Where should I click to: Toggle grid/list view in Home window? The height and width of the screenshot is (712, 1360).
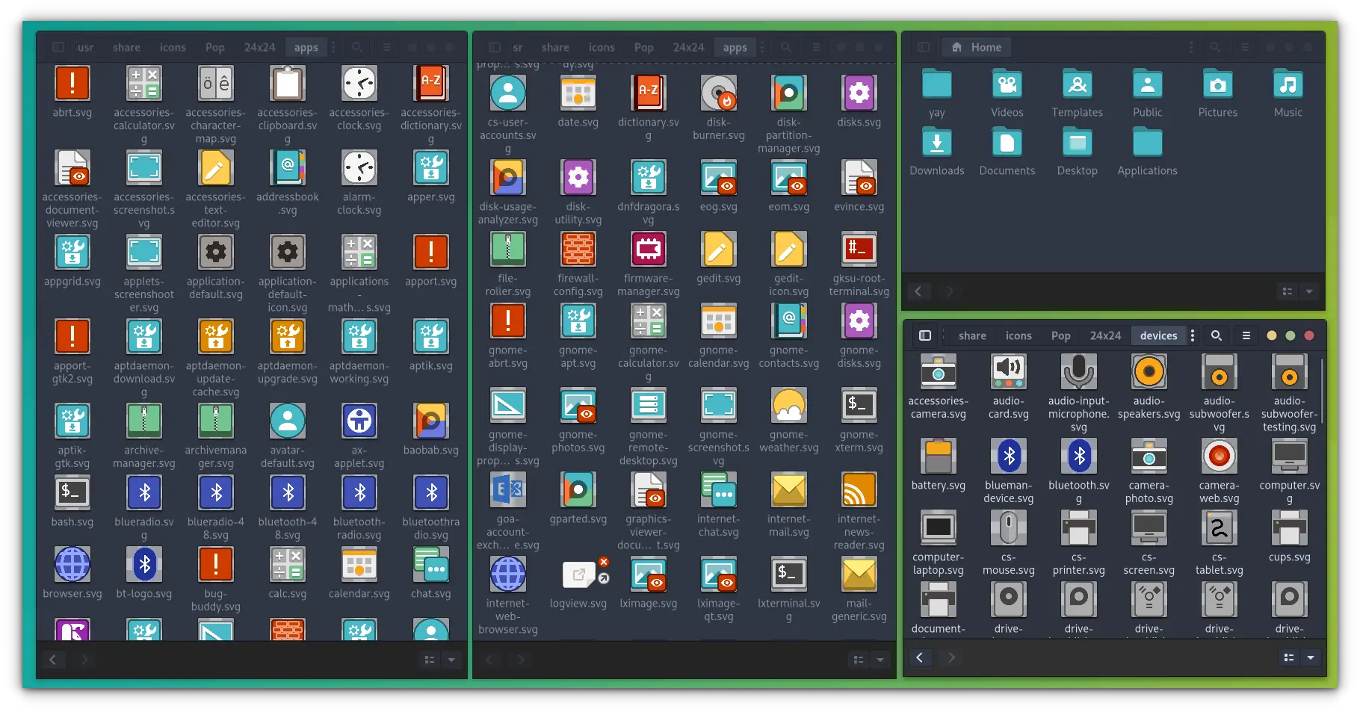pyautogui.click(x=1288, y=291)
